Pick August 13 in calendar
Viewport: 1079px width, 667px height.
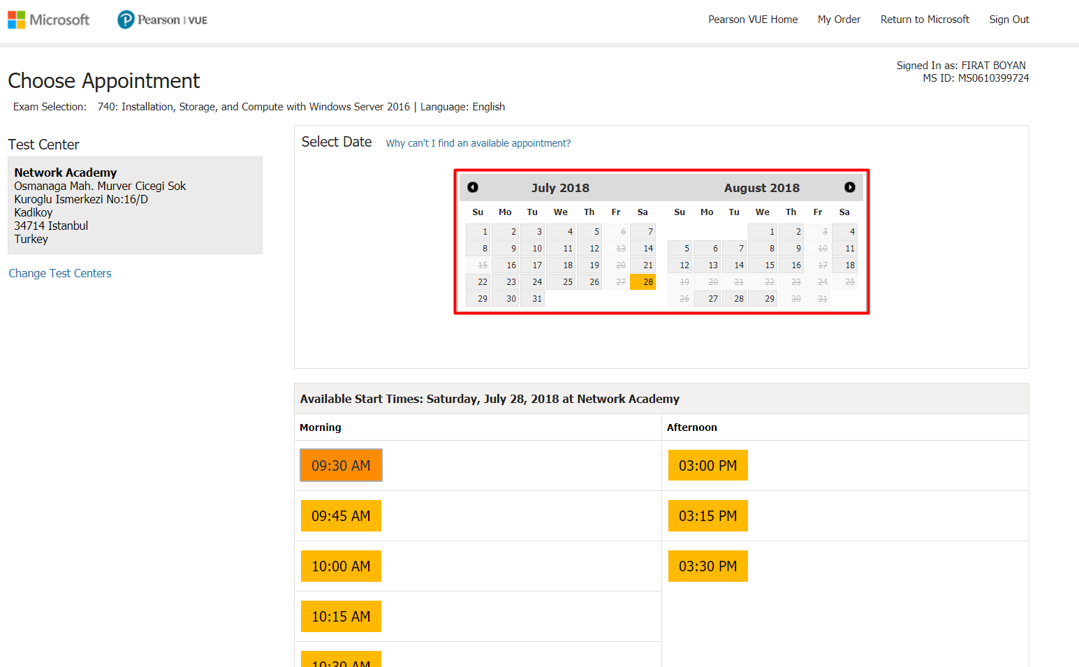(707, 265)
